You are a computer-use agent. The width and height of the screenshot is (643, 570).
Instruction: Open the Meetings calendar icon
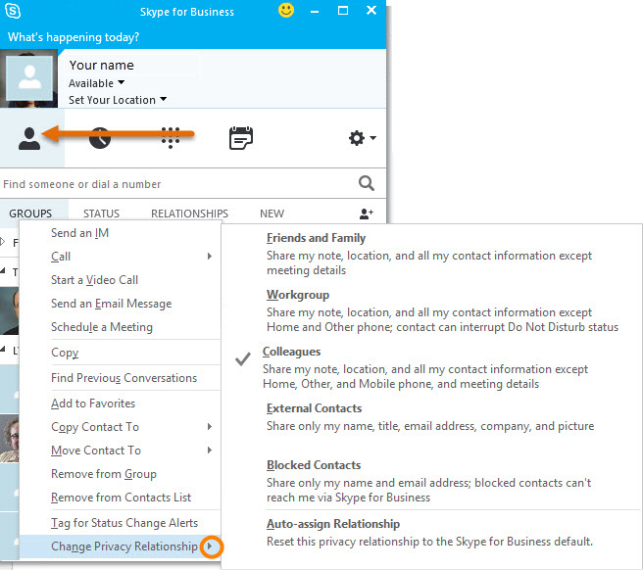tap(240, 139)
